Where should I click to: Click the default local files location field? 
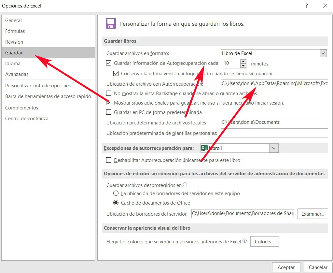274,122
